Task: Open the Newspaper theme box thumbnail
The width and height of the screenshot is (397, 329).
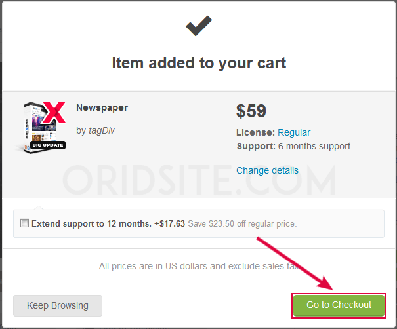Action: pos(41,127)
